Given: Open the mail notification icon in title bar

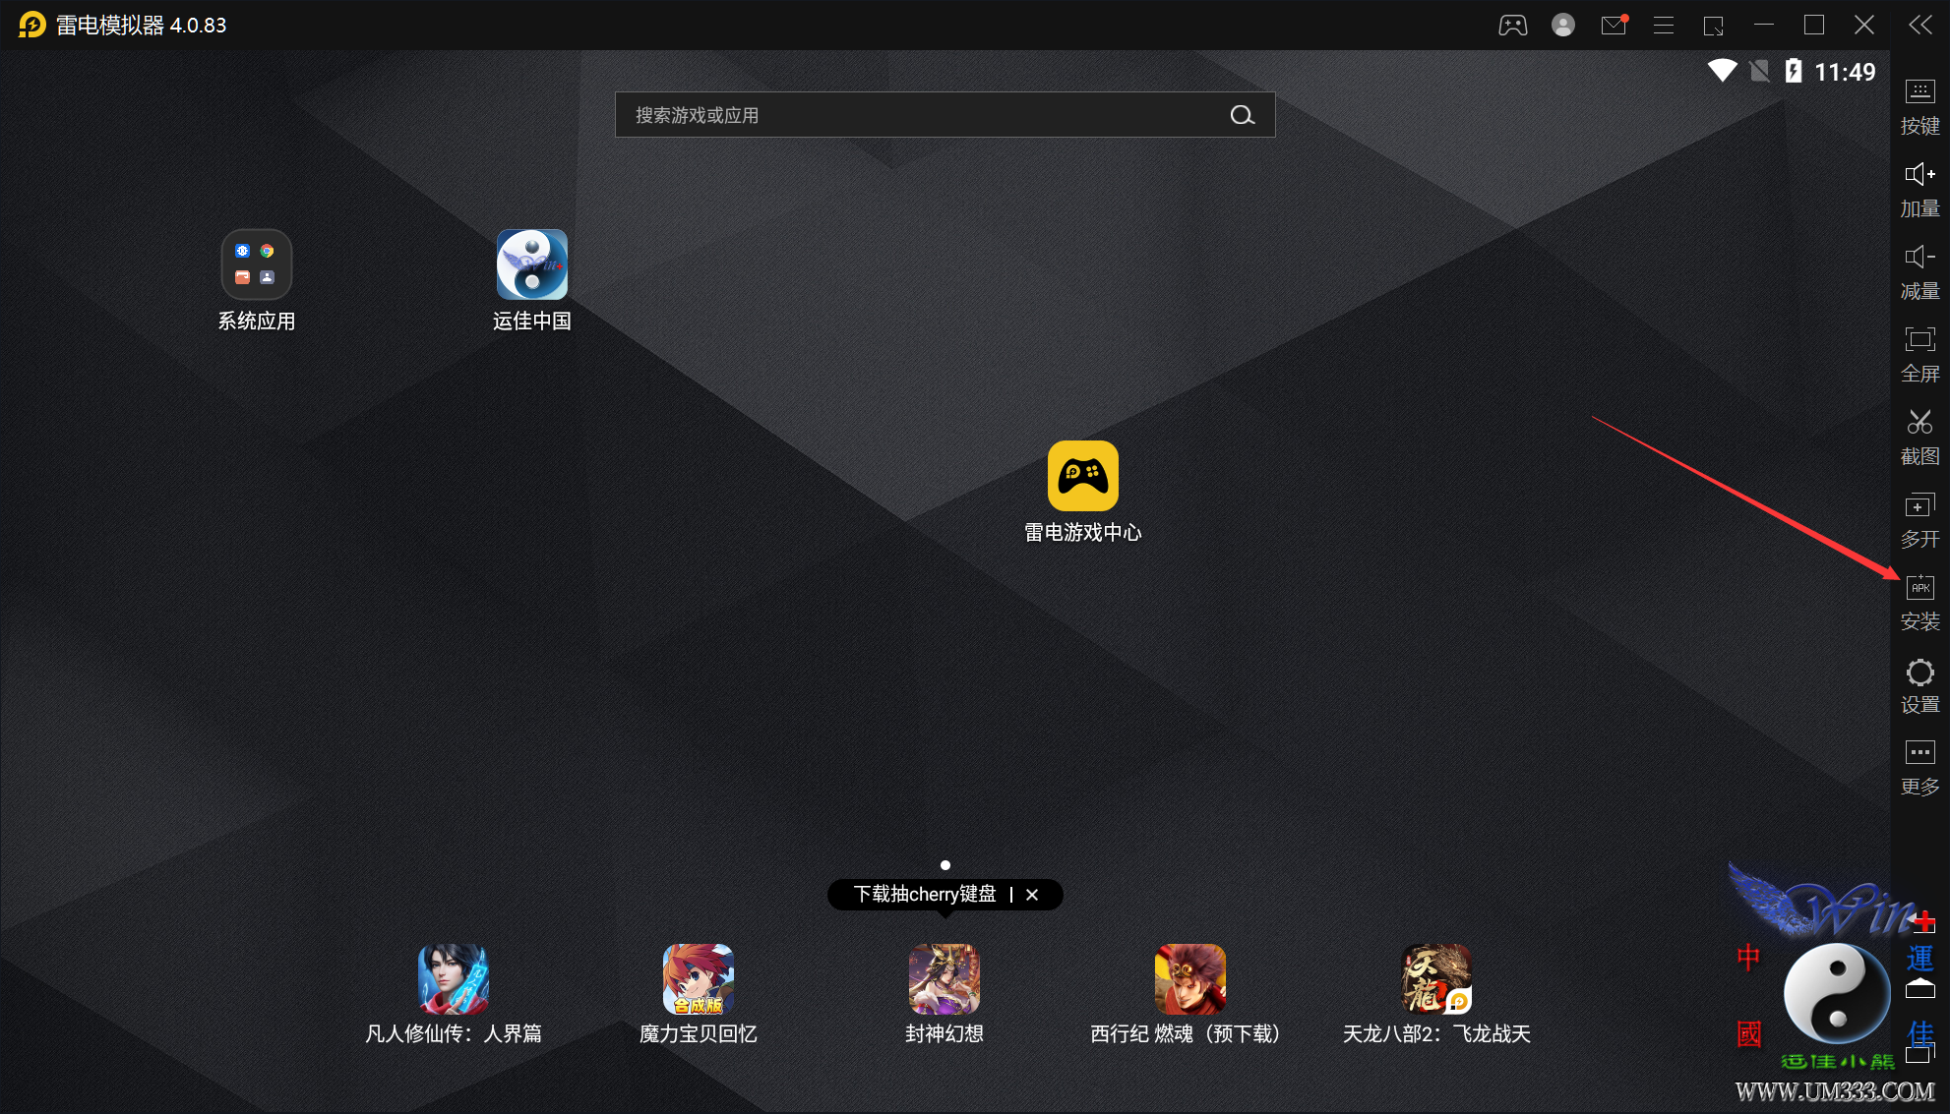Looking at the screenshot, I should [x=1614, y=26].
